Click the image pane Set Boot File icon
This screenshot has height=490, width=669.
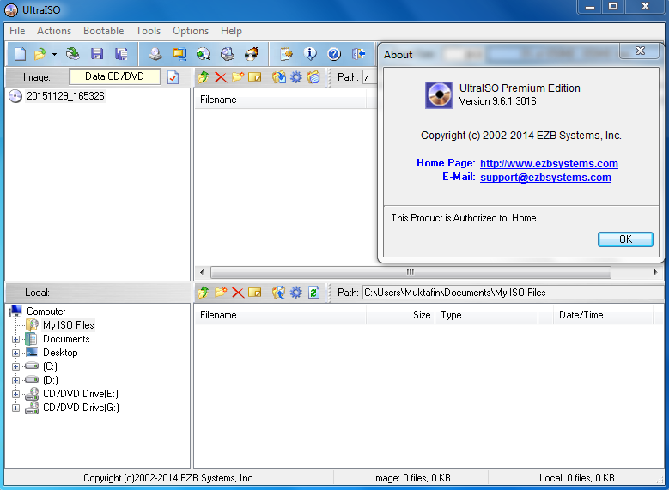click(x=313, y=77)
